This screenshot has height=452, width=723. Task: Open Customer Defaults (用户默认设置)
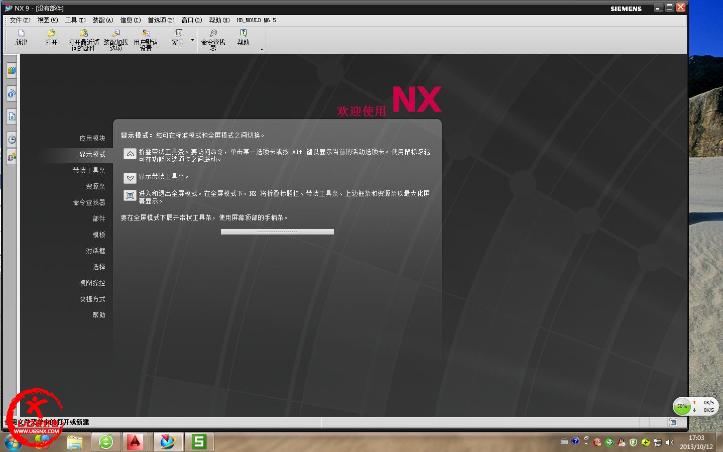coord(146,40)
